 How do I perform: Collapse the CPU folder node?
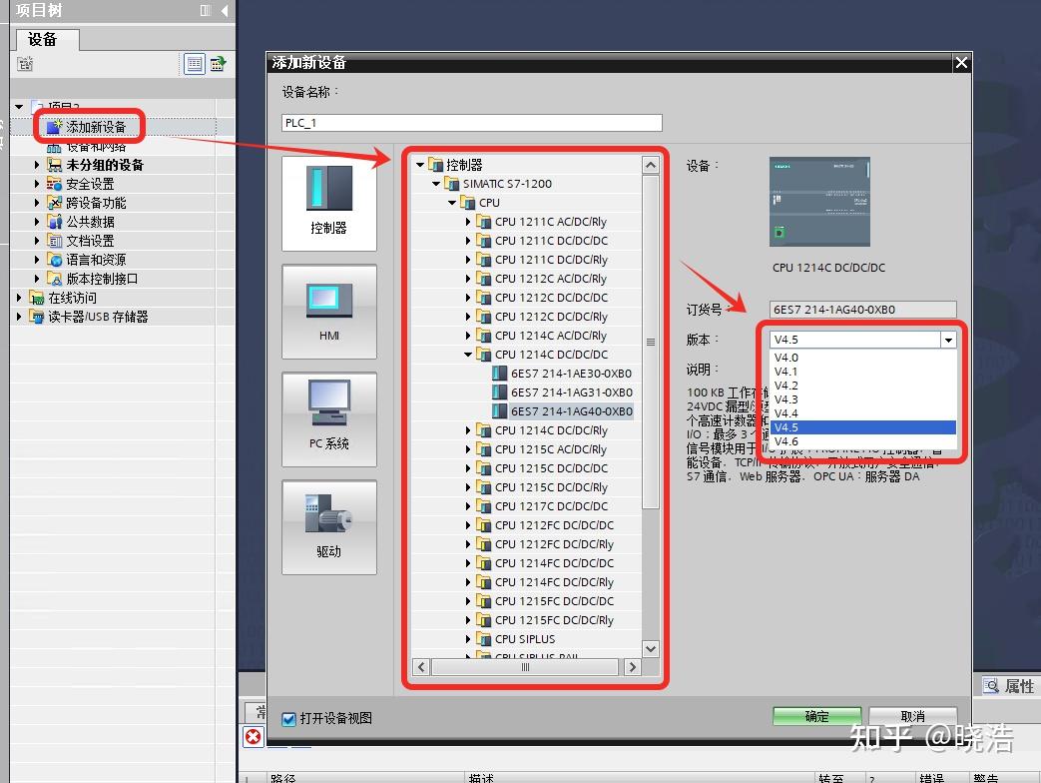[452, 203]
